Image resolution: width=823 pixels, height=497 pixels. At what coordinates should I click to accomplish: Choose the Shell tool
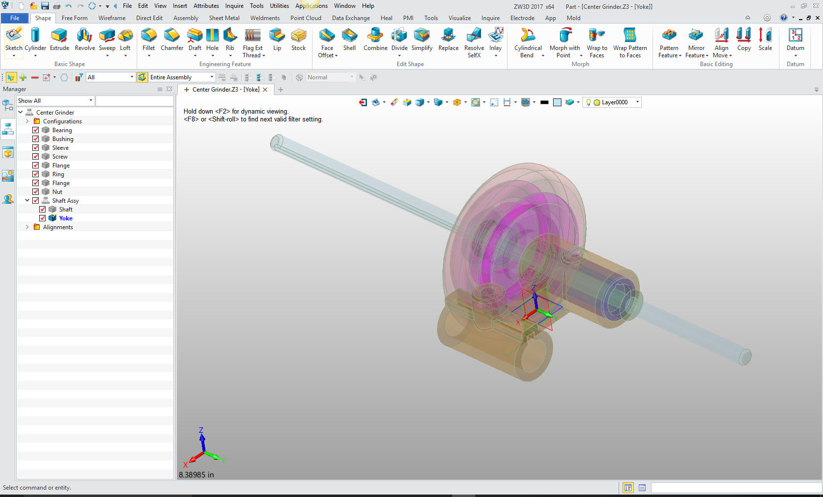point(349,40)
